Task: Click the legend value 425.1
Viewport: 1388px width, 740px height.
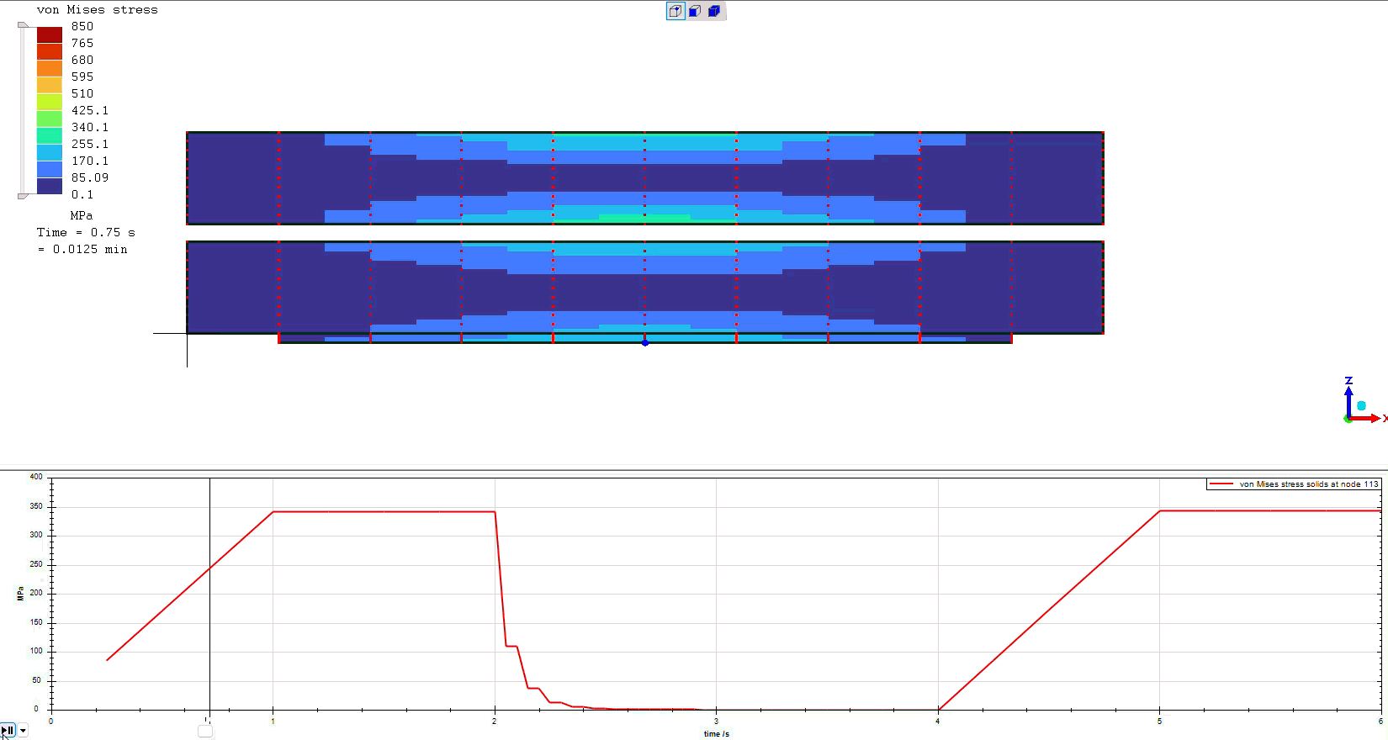Action: pyautogui.click(x=90, y=110)
